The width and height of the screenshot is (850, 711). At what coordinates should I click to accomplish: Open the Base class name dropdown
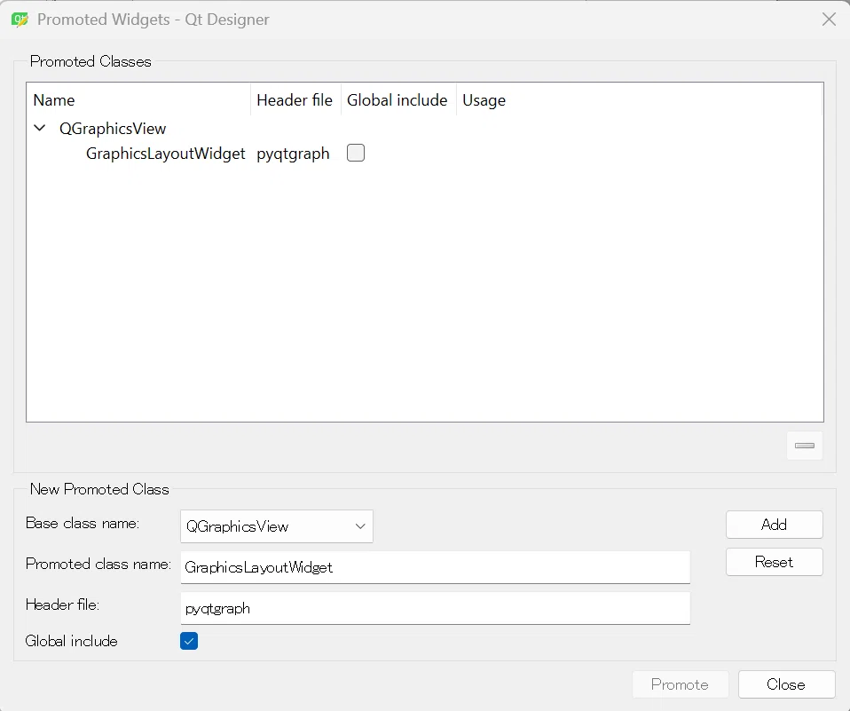tap(277, 526)
